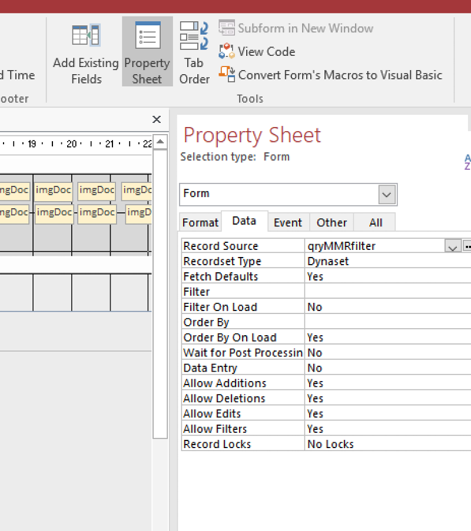Select Subform in New Window
This screenshot has height=531, width=471.
coord(296,28)
